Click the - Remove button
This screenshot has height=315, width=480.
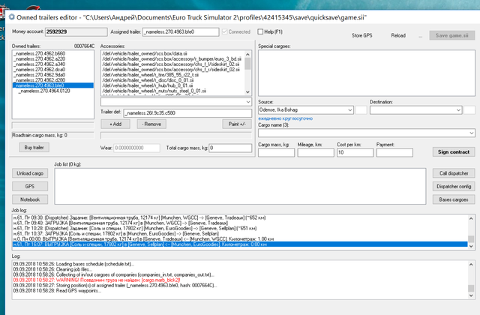point(151,124)
